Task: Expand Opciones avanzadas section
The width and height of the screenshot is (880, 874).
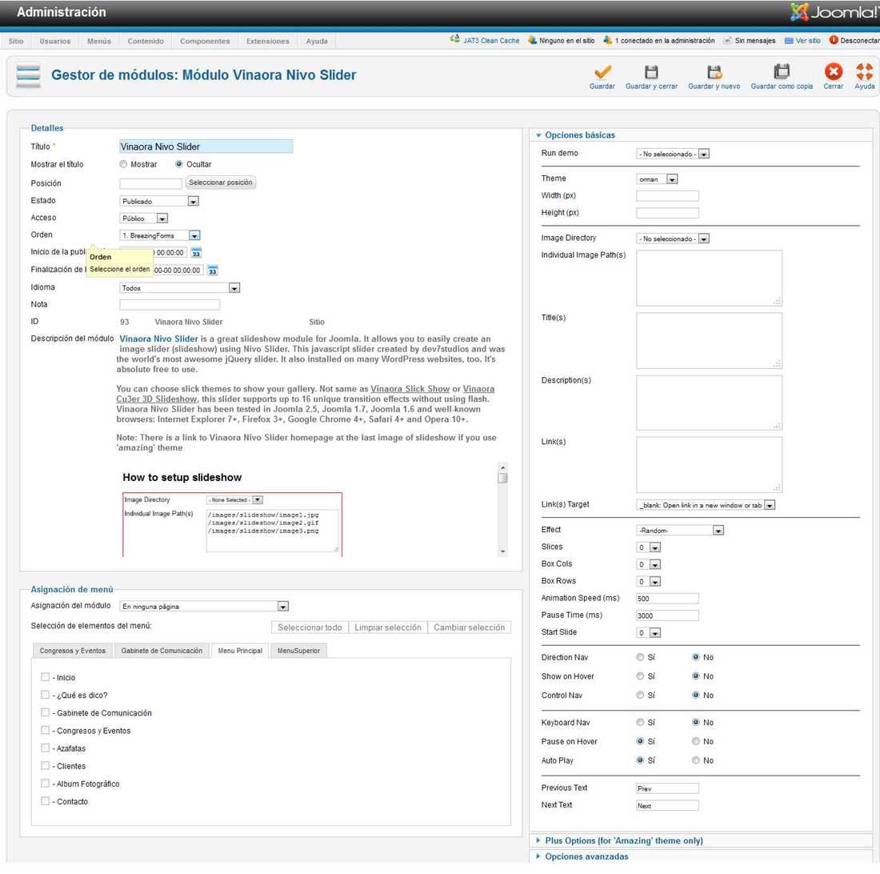Action: (586, 857)
